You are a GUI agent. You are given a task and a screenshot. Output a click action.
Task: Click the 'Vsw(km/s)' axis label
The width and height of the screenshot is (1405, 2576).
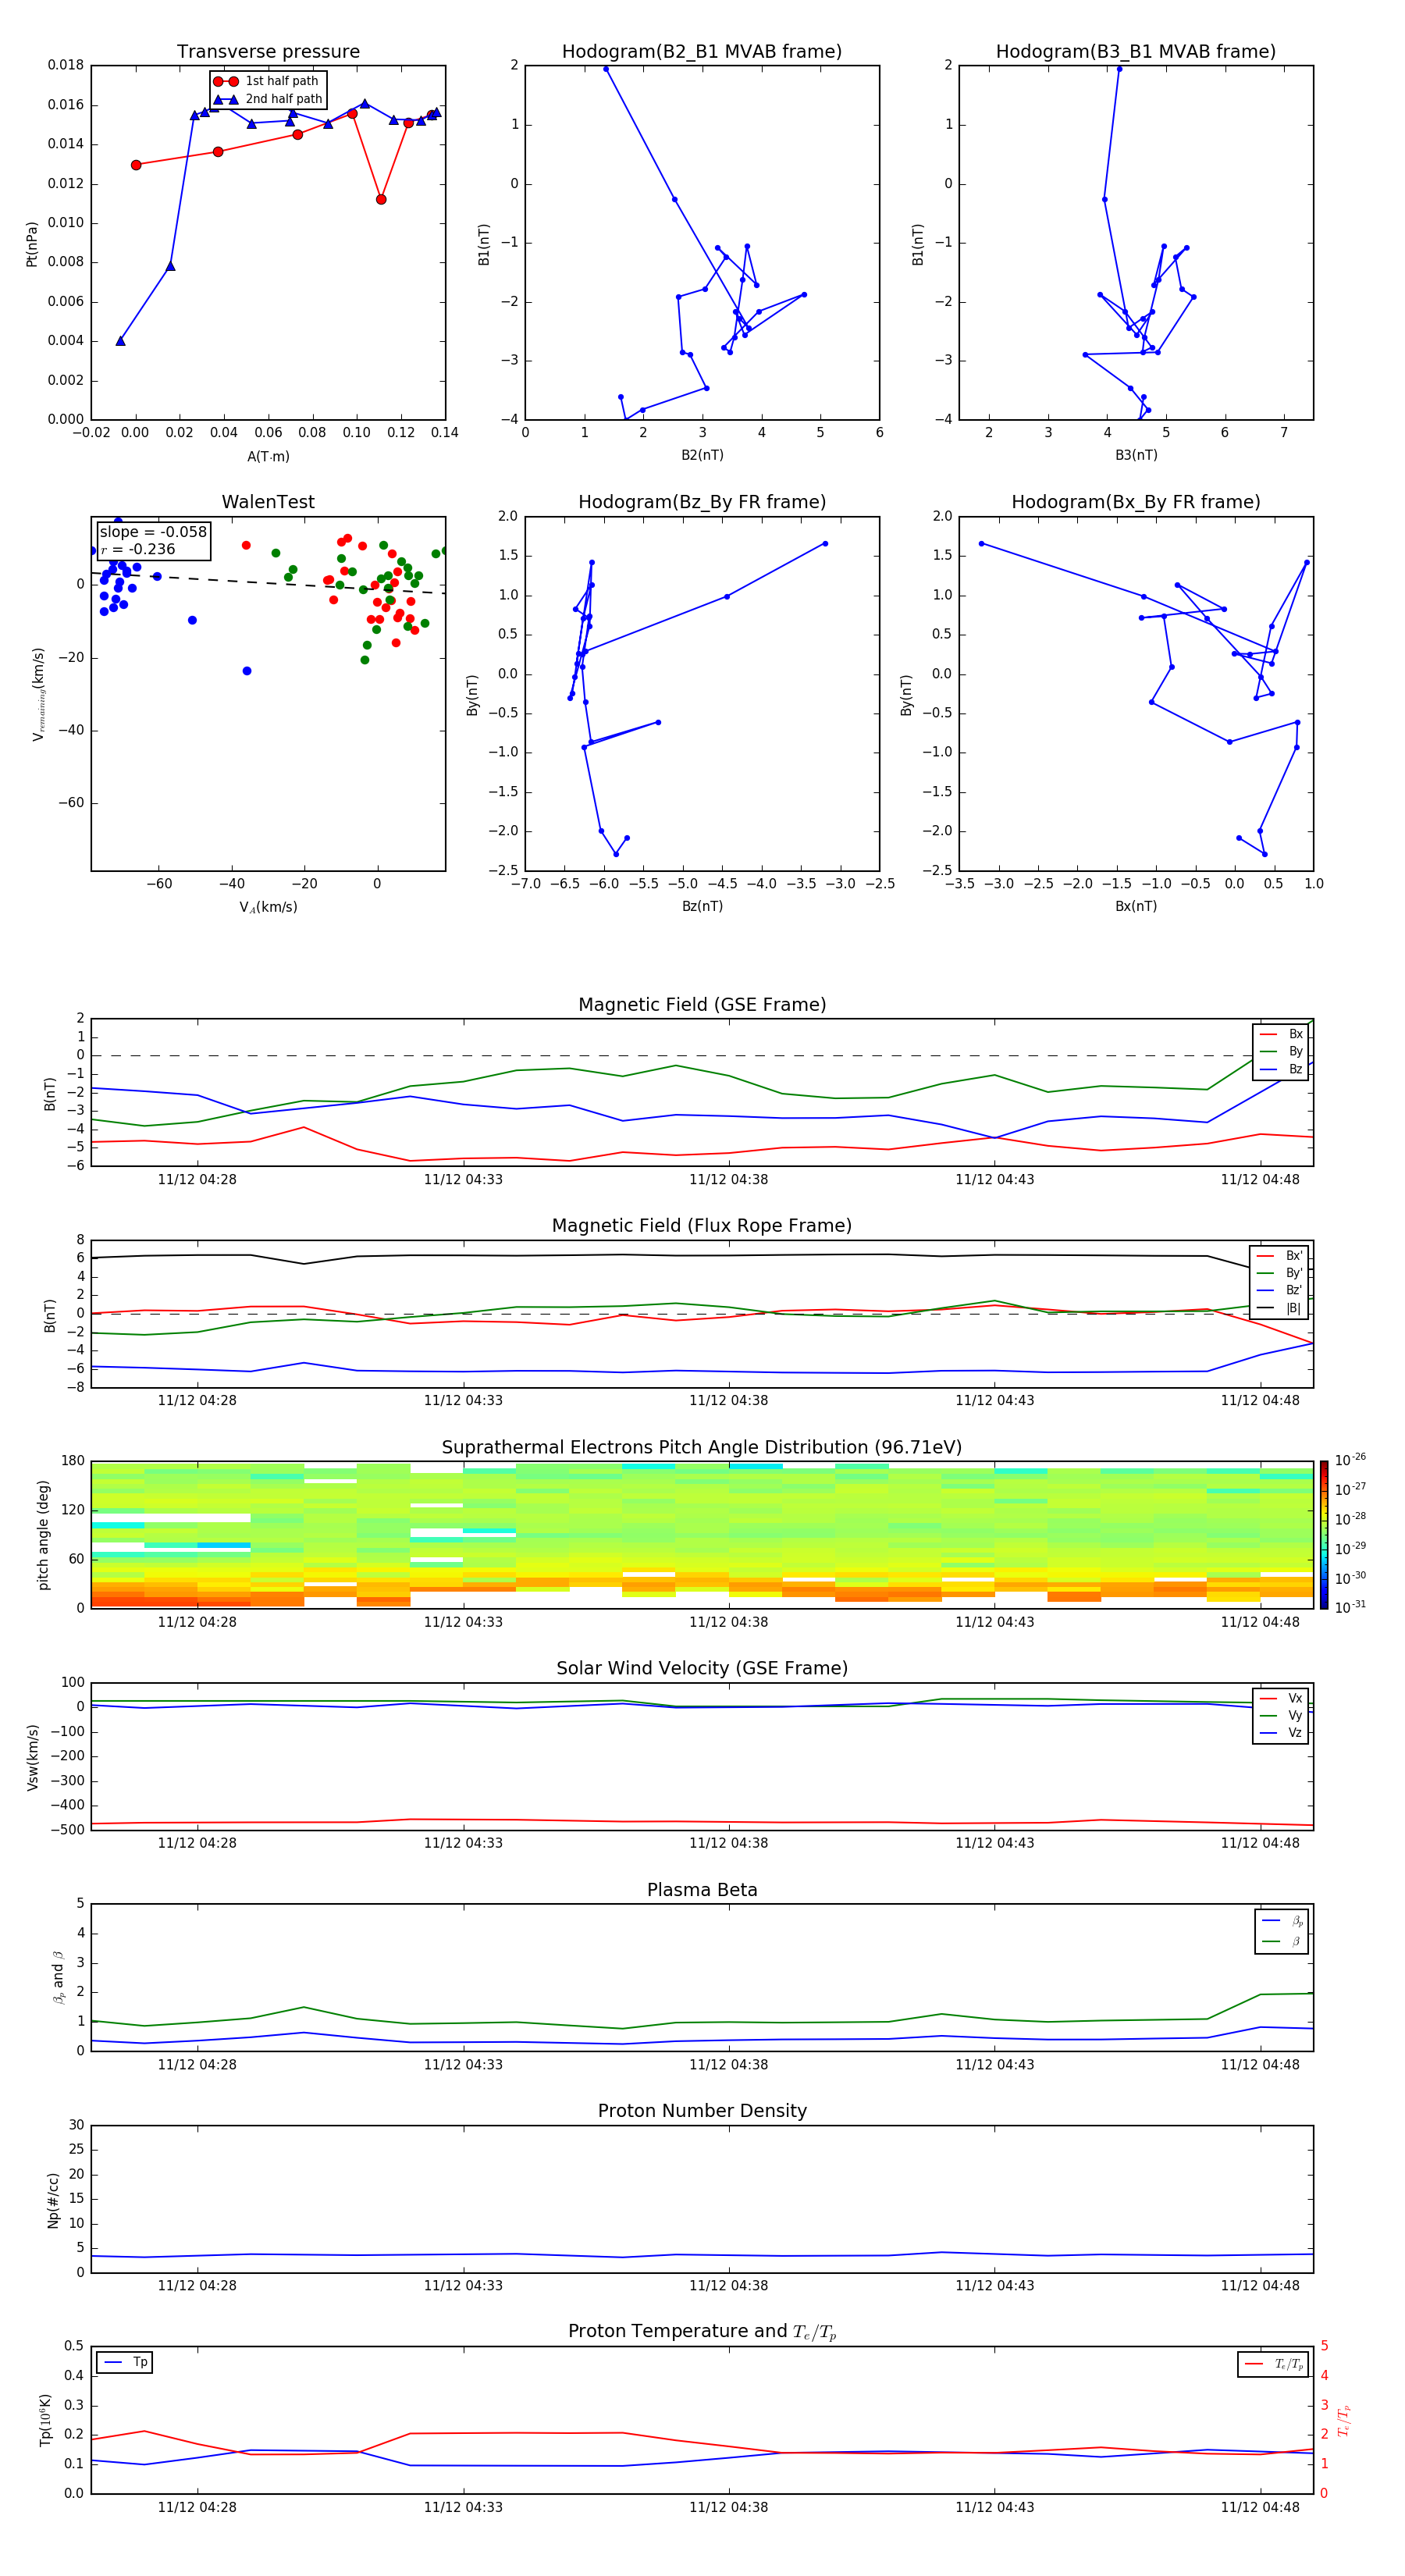32,1757
